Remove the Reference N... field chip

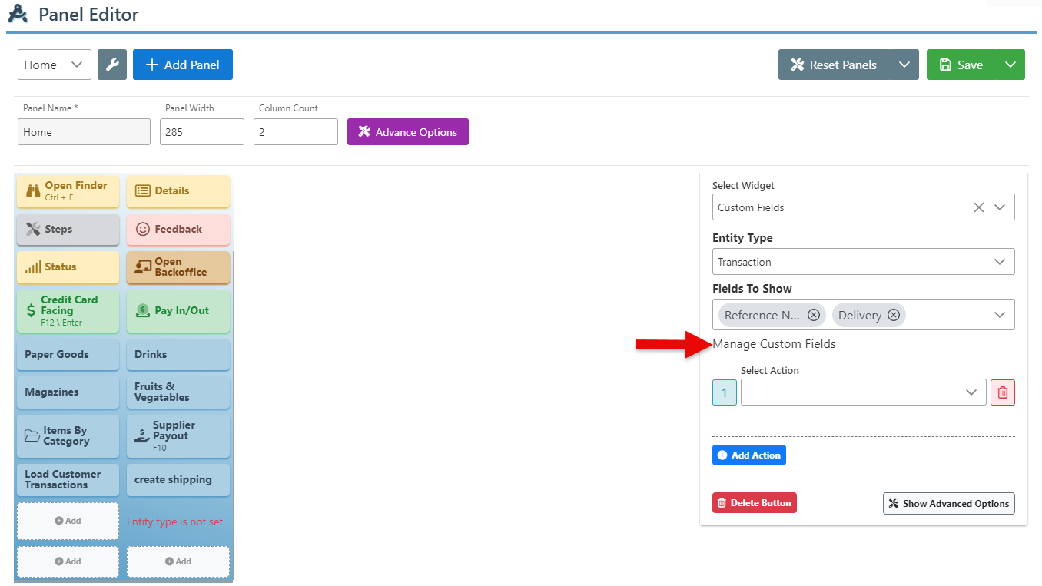tap(813, 315)
